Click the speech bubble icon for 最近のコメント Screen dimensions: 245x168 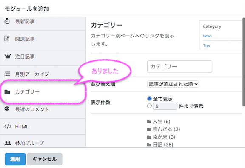[7, 109]
